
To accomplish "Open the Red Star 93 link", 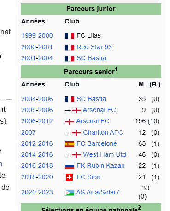I will pos(94,47).
